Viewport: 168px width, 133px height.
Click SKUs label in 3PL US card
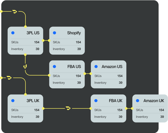[15, 42]
